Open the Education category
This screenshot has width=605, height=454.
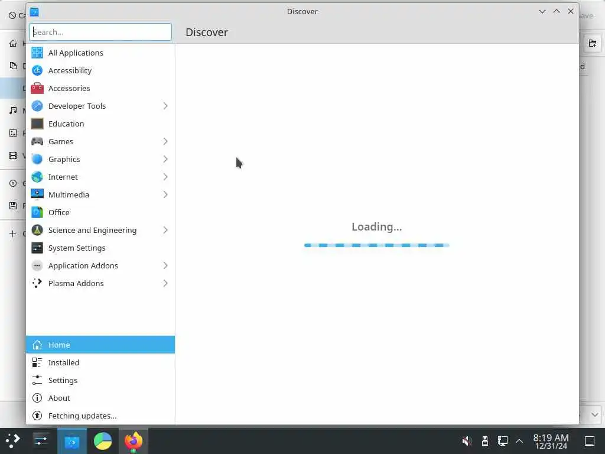tap(100, 124)
